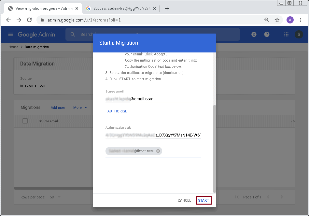Open the Chrome three-dot menu
The height and width of the screenshot is (216, 309).
(301, 20)
